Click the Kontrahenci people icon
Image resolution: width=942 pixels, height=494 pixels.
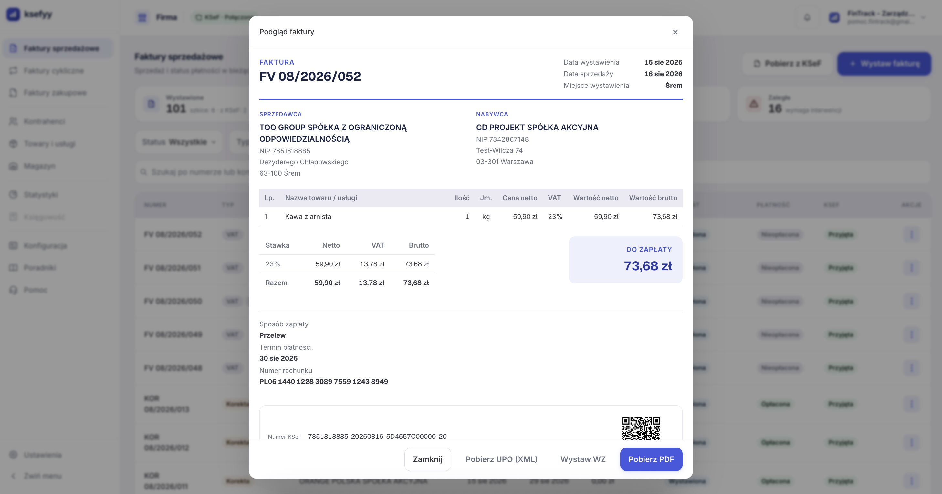point(13,121)
